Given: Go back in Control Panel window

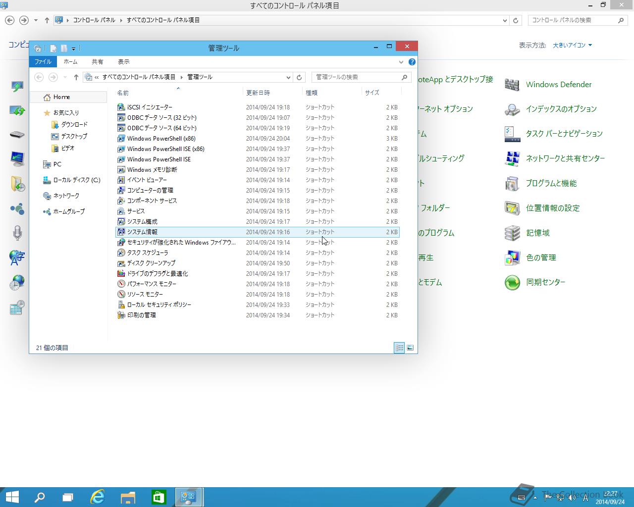Looking at the screenshot, I should coord(9,20).
